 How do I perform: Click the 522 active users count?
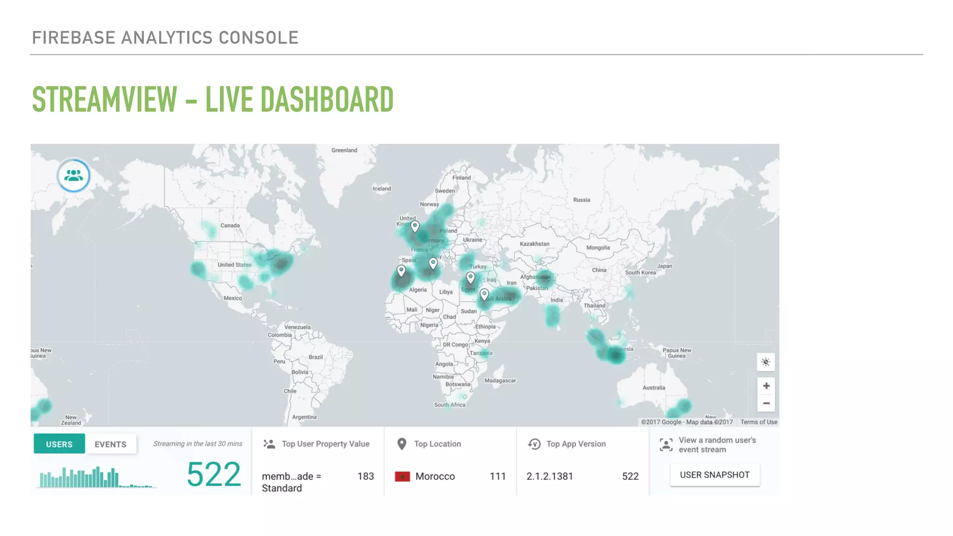click(214, 475)
